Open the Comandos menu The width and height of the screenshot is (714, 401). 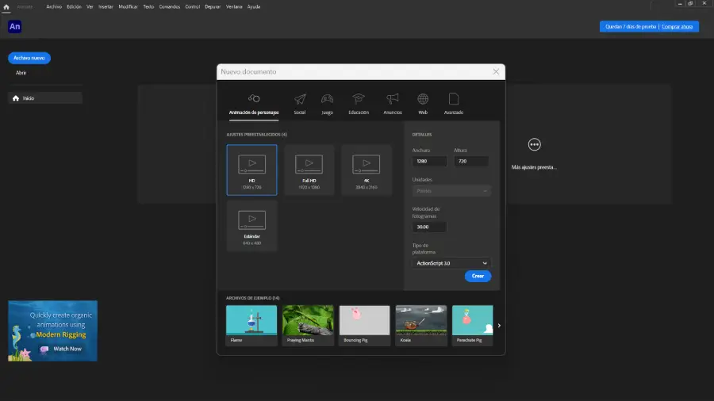(x=170, y=7)
